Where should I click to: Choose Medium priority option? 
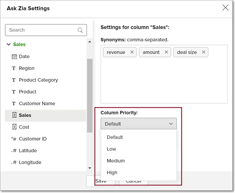click(x=116, y=161)
